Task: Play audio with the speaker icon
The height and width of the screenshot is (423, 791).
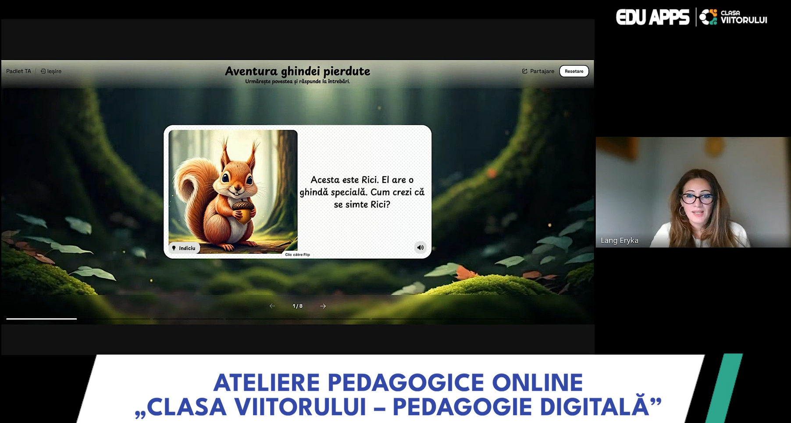Action: coord(420,248)
